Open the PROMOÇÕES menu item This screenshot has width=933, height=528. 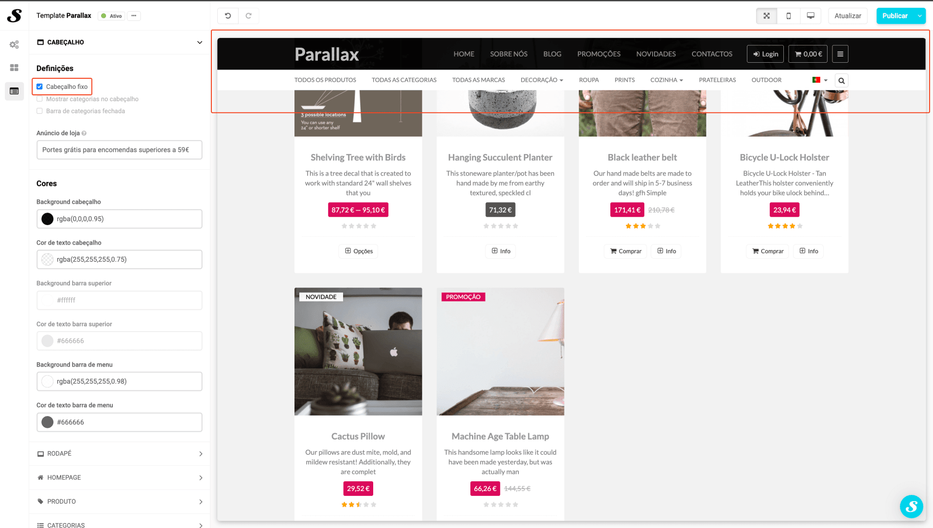coord(598,54)
